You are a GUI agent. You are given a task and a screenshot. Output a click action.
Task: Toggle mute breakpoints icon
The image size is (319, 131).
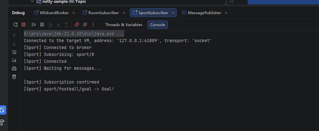coord(85,25)
